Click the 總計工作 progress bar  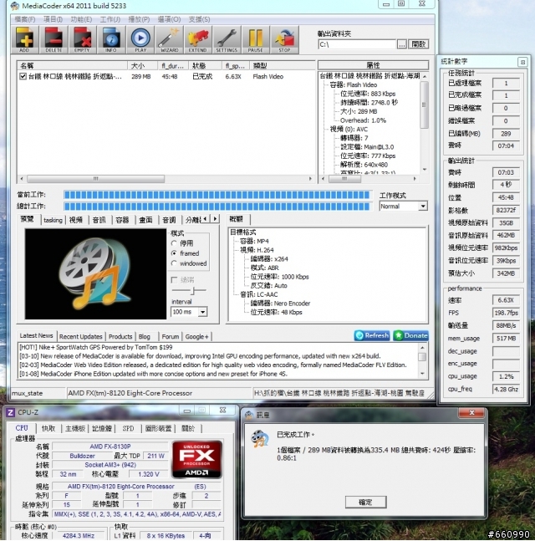coord(217,207)
